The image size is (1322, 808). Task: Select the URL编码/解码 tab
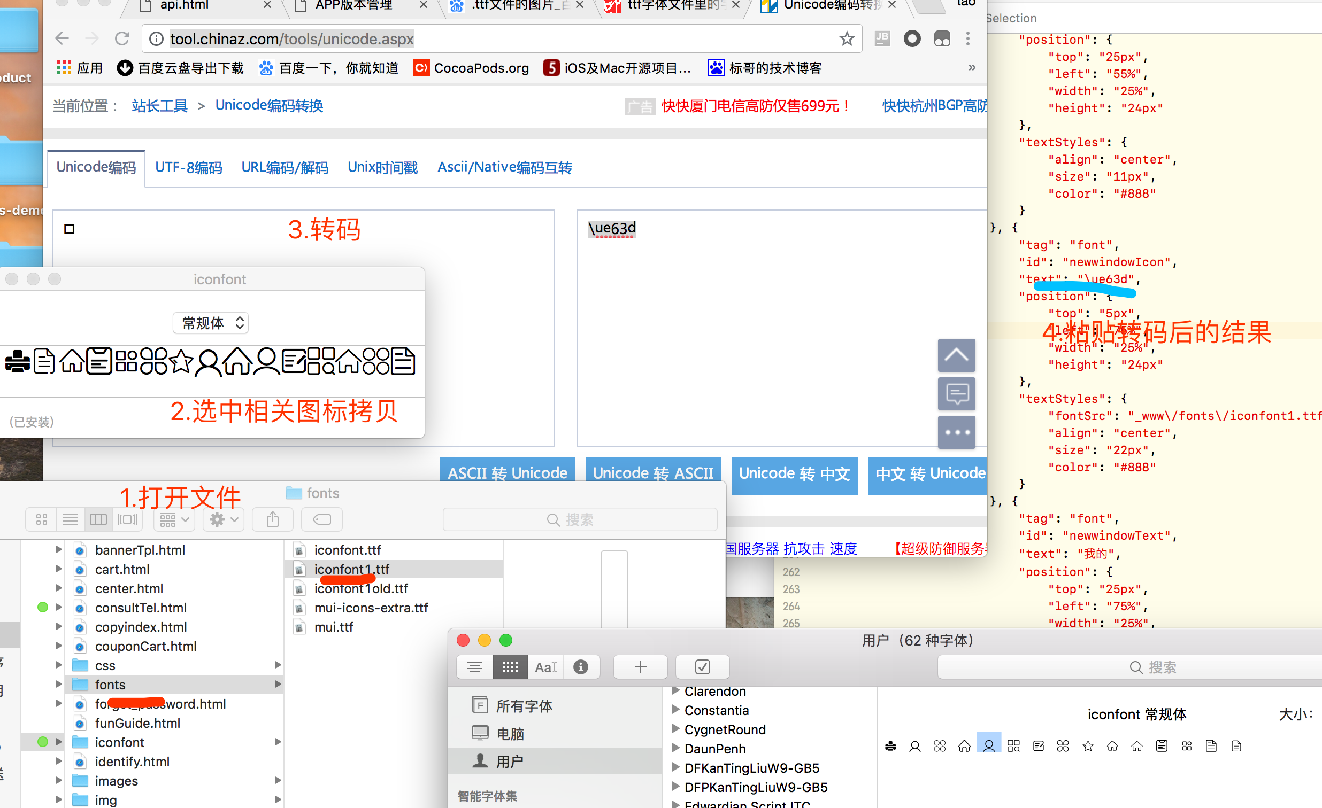tap(285, 167)
